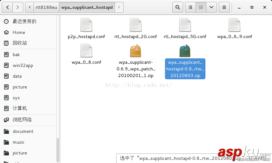The width and height of the screenshot is (272, 163).
Task: Go forward with the forward arrow button
Action: (18, 7)
